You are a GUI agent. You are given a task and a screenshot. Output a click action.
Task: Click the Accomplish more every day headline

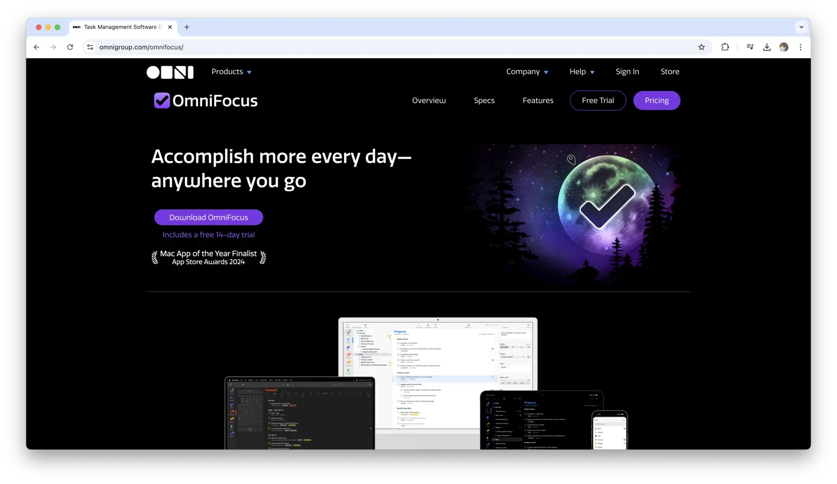click(x=281, y=169)
